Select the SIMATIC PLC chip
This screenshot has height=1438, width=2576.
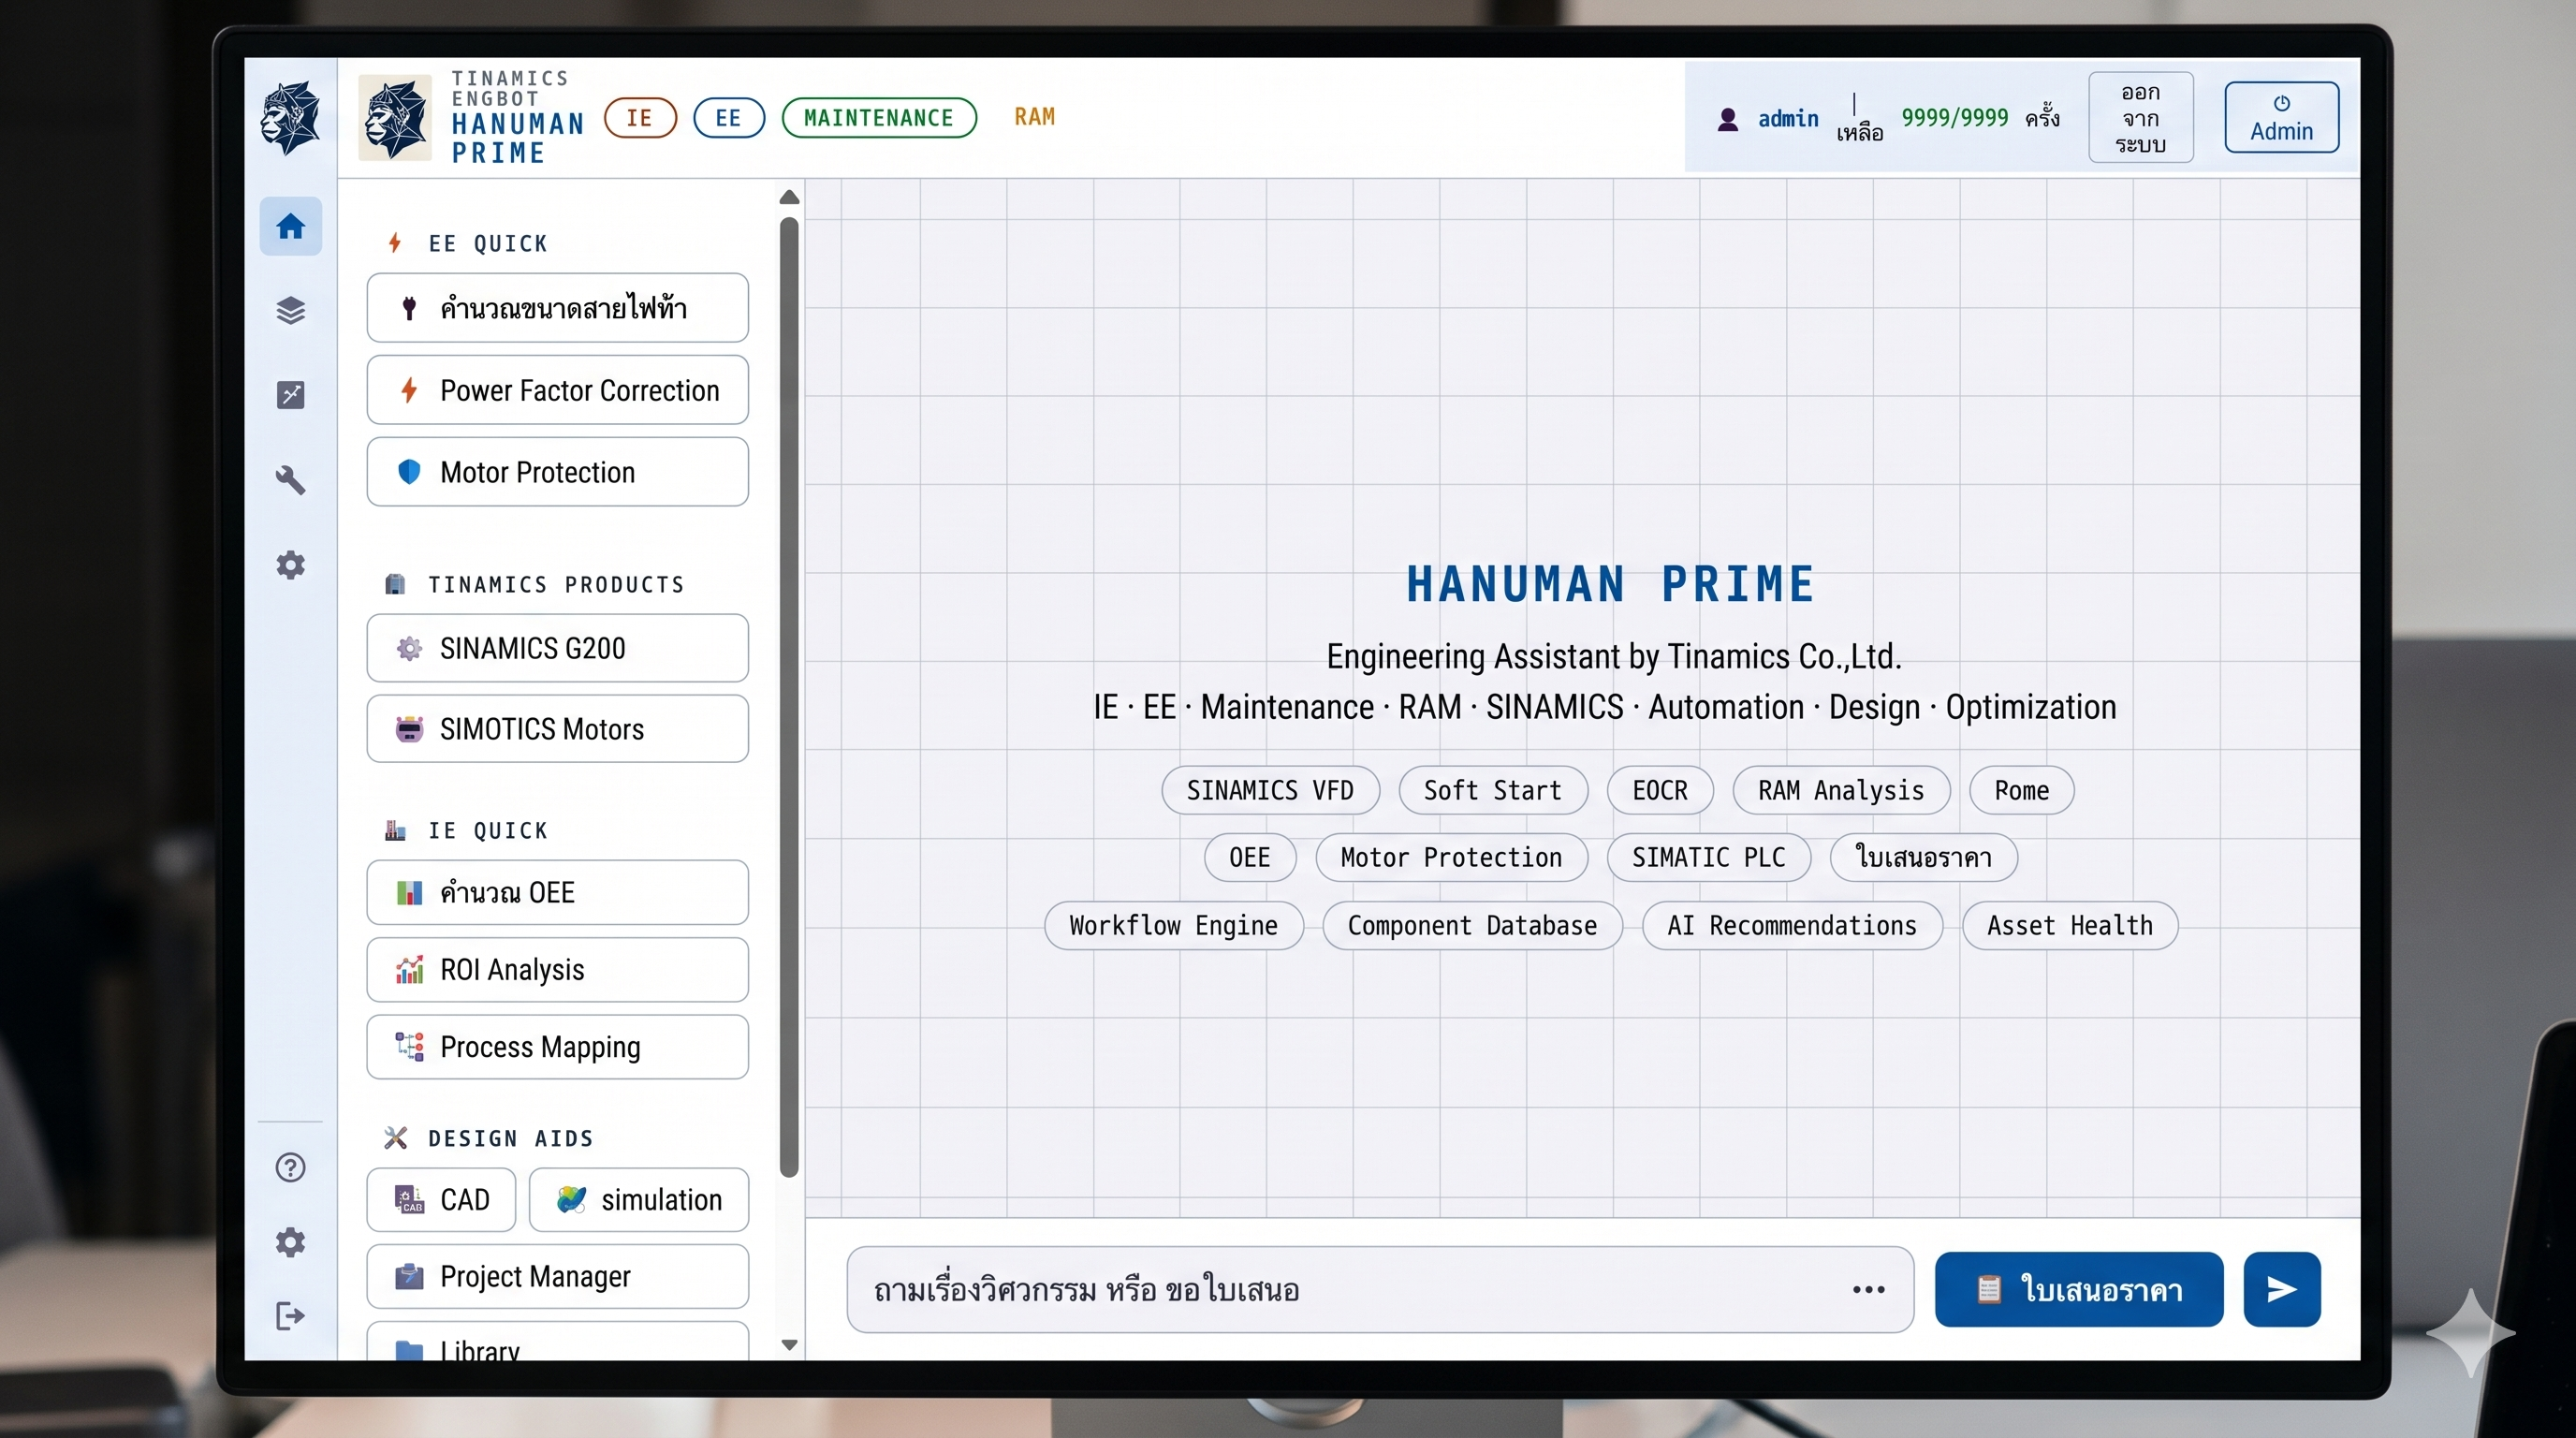(1708, 857)
